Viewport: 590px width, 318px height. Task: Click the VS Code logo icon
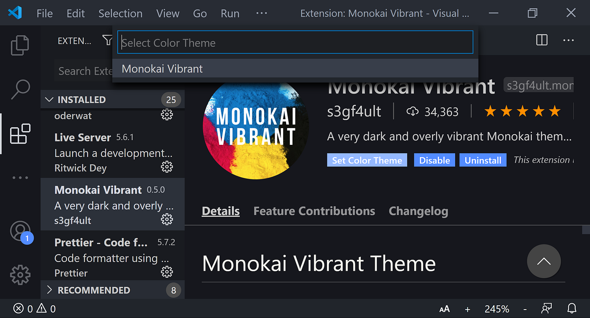[15, 13]
